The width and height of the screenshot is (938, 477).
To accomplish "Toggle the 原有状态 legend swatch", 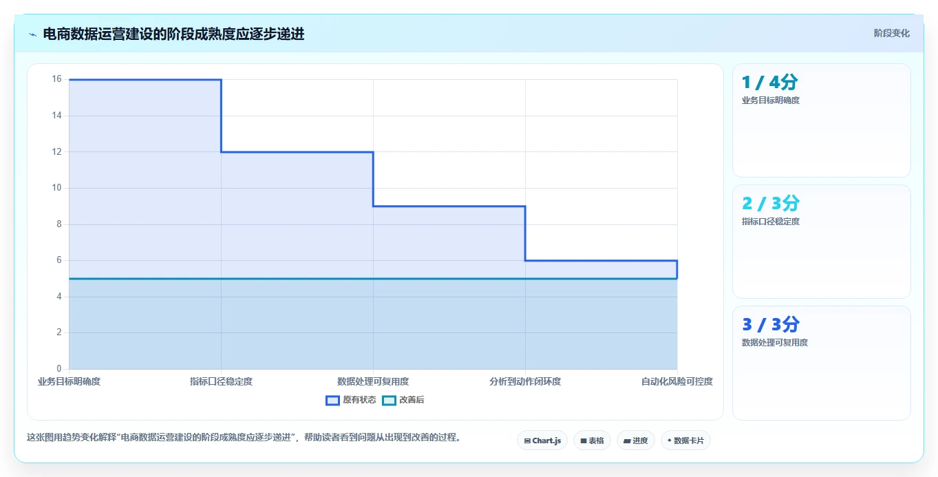I will pyautogui.click(x=332, y=400).
